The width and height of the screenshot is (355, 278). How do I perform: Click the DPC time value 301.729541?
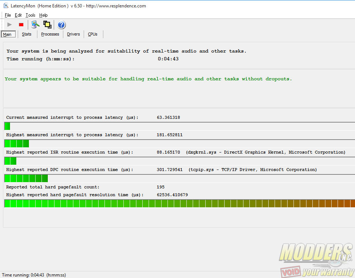[170, 170]
